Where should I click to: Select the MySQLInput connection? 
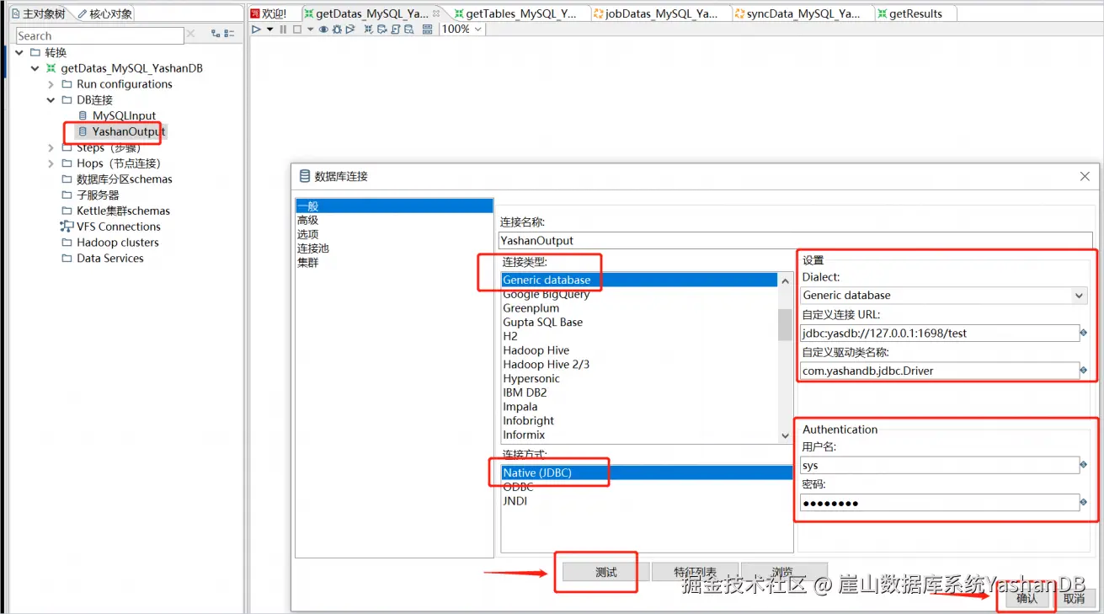coord(124,115)
